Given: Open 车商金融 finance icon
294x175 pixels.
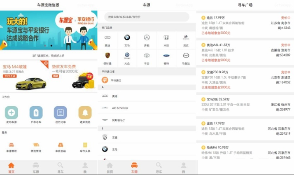Looking at the screenshot, I should 61,145.
